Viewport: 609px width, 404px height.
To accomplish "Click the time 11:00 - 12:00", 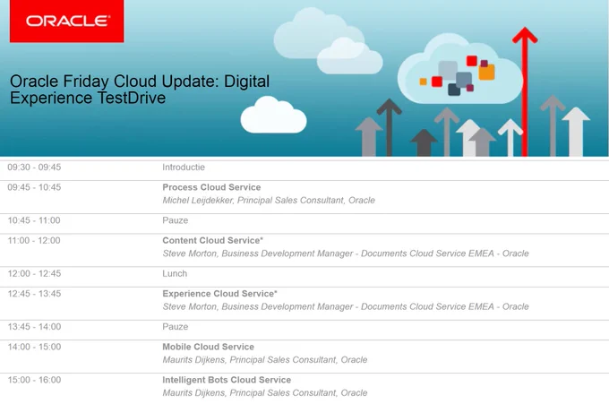I will [34, 240].
